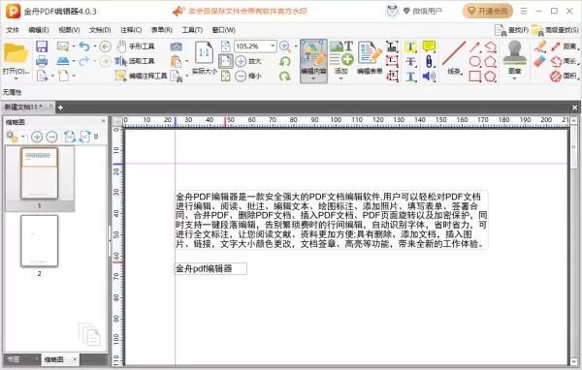
Task: Open the Edit (编辑) menu
Action: pyautogui.click(x=39, y=30)
